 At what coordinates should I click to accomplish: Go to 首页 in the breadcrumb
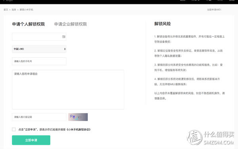6,10
